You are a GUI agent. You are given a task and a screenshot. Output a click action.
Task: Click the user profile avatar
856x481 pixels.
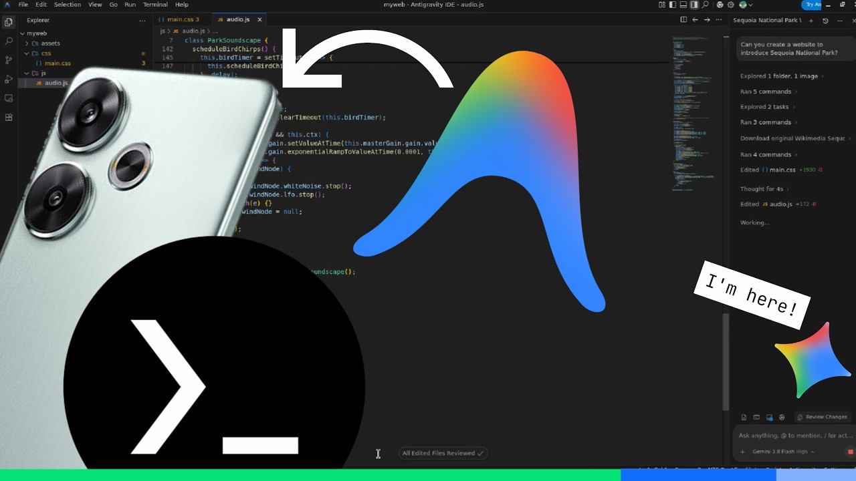point(743,5)
